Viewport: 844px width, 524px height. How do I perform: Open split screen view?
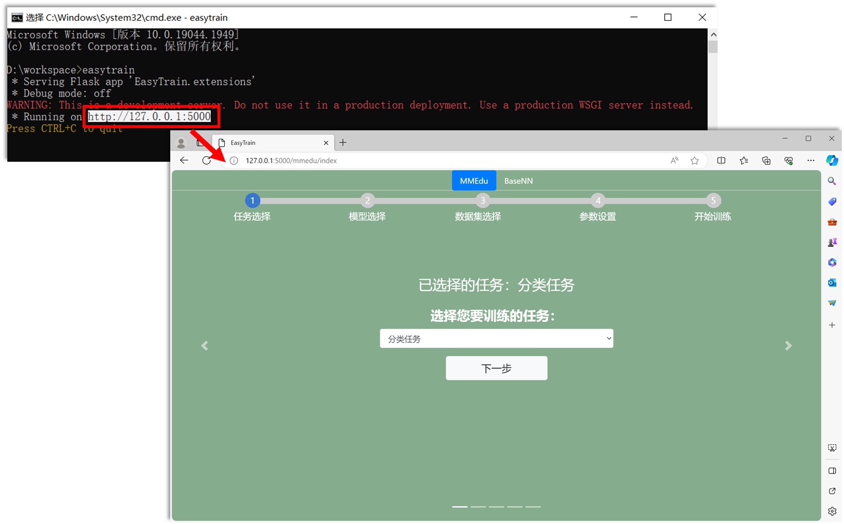(x=721, y=161)
